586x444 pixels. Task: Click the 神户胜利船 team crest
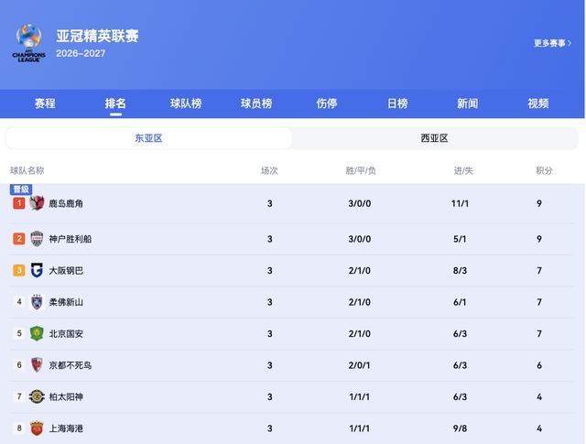[x=37, y=239]
